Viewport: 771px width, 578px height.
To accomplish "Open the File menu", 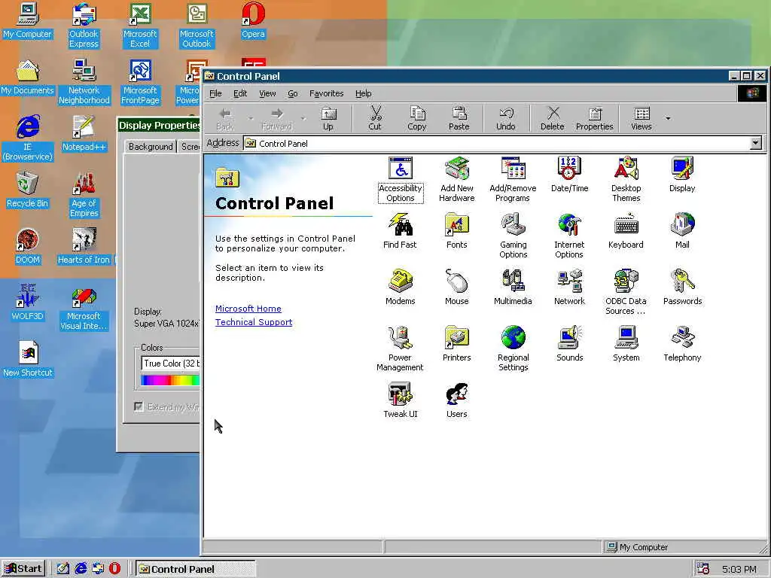I will click(215, 93).
